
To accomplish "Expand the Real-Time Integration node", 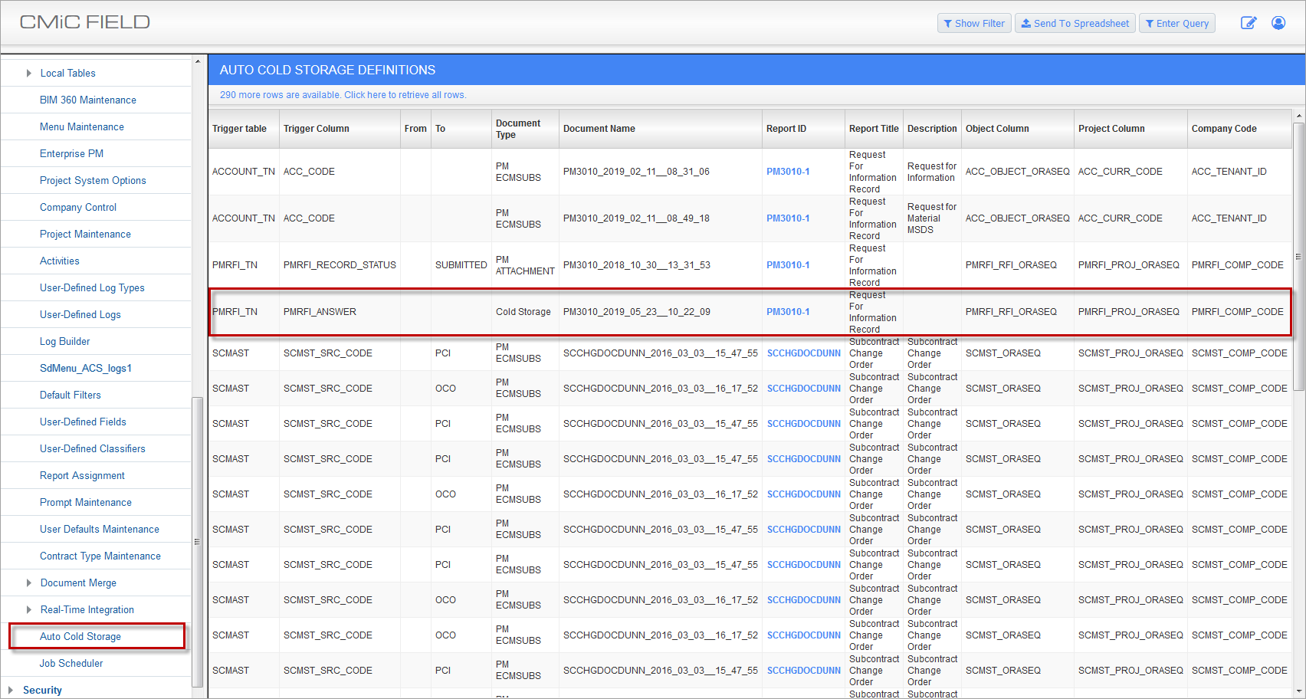I will pyautogui.click(x=29, y=609).
